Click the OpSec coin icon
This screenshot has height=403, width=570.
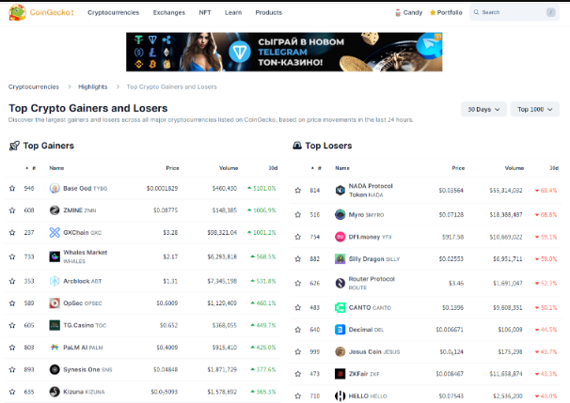55,303
